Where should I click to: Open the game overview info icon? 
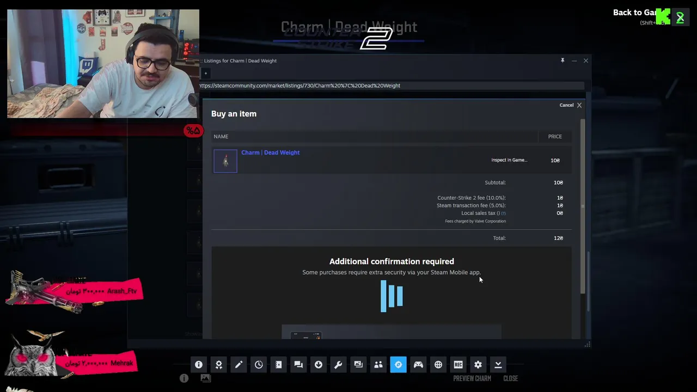click(x=199, y=365)
